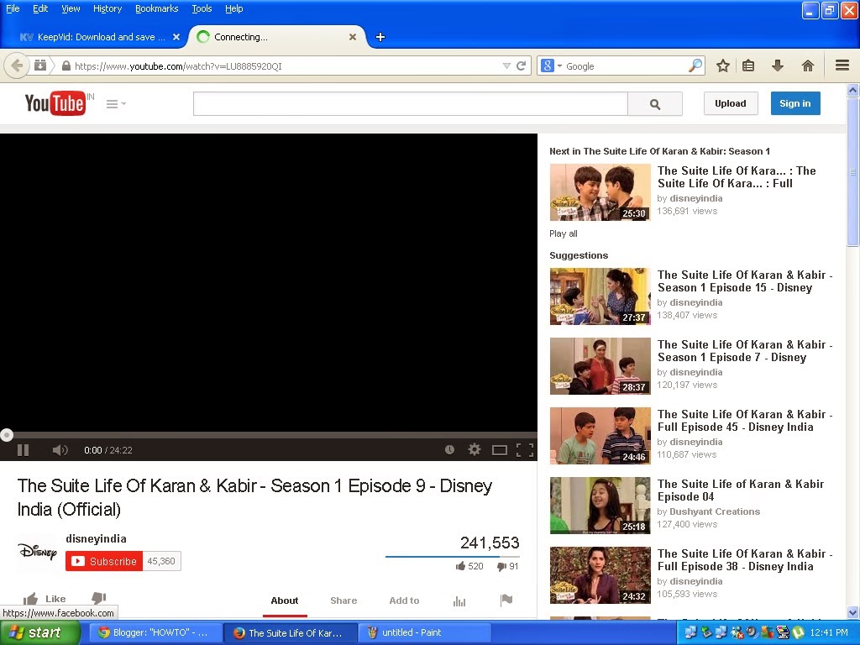Image resolution: width=860 pixels, height=645 pixels.
Task: Click the browser search bar magnifier
Action: tap(695, 66)
